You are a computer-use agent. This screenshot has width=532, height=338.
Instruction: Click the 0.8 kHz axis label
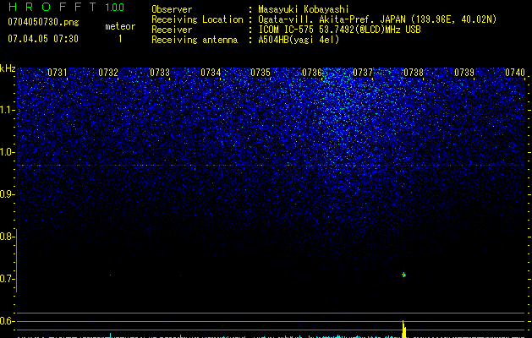point(7,237)
